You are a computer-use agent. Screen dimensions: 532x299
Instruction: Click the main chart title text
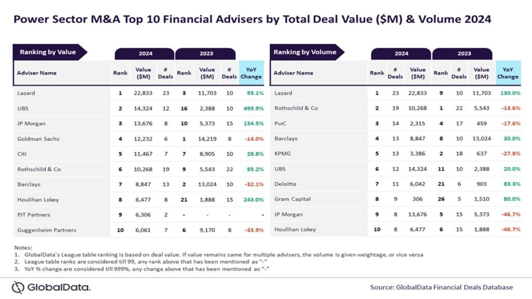[252, 19]
